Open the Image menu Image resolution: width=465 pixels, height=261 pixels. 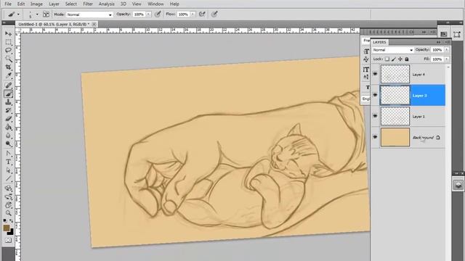37,4
